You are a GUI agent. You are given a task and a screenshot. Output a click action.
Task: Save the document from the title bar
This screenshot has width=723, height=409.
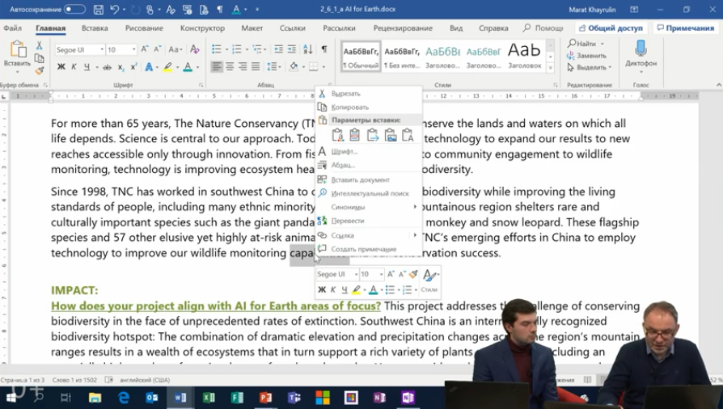click(98, 9)
